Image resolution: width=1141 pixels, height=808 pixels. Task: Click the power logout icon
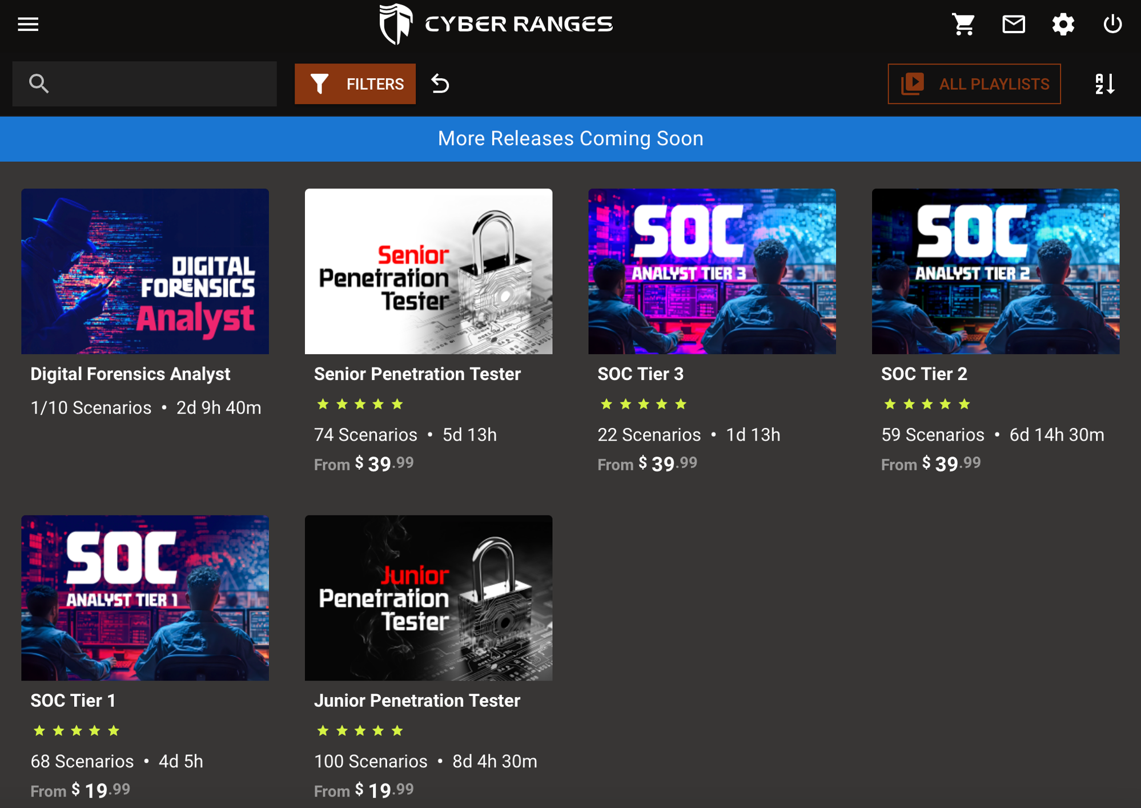[1112, 24]
